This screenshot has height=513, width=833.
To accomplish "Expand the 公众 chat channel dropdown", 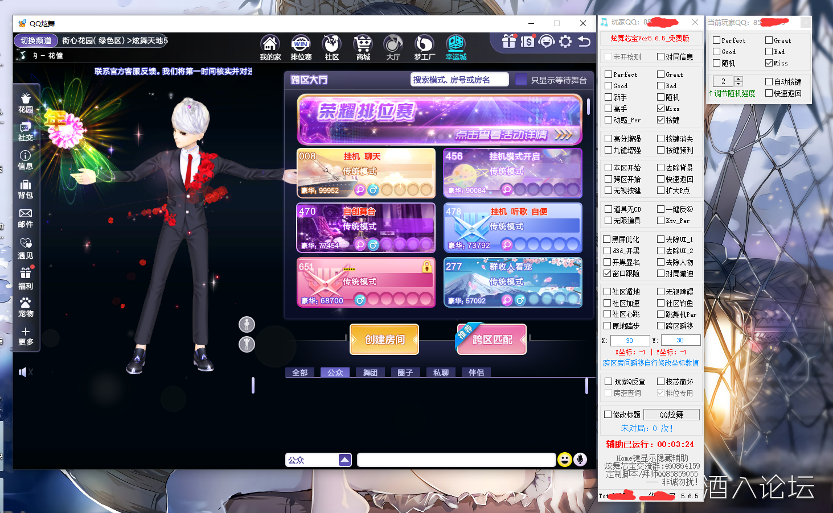I will 344,460.
